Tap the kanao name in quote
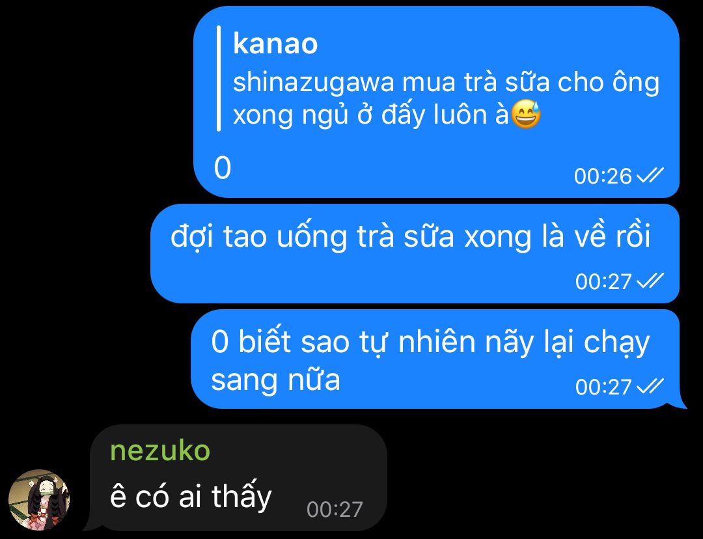703x539 pixels. (x=275, y=44)
